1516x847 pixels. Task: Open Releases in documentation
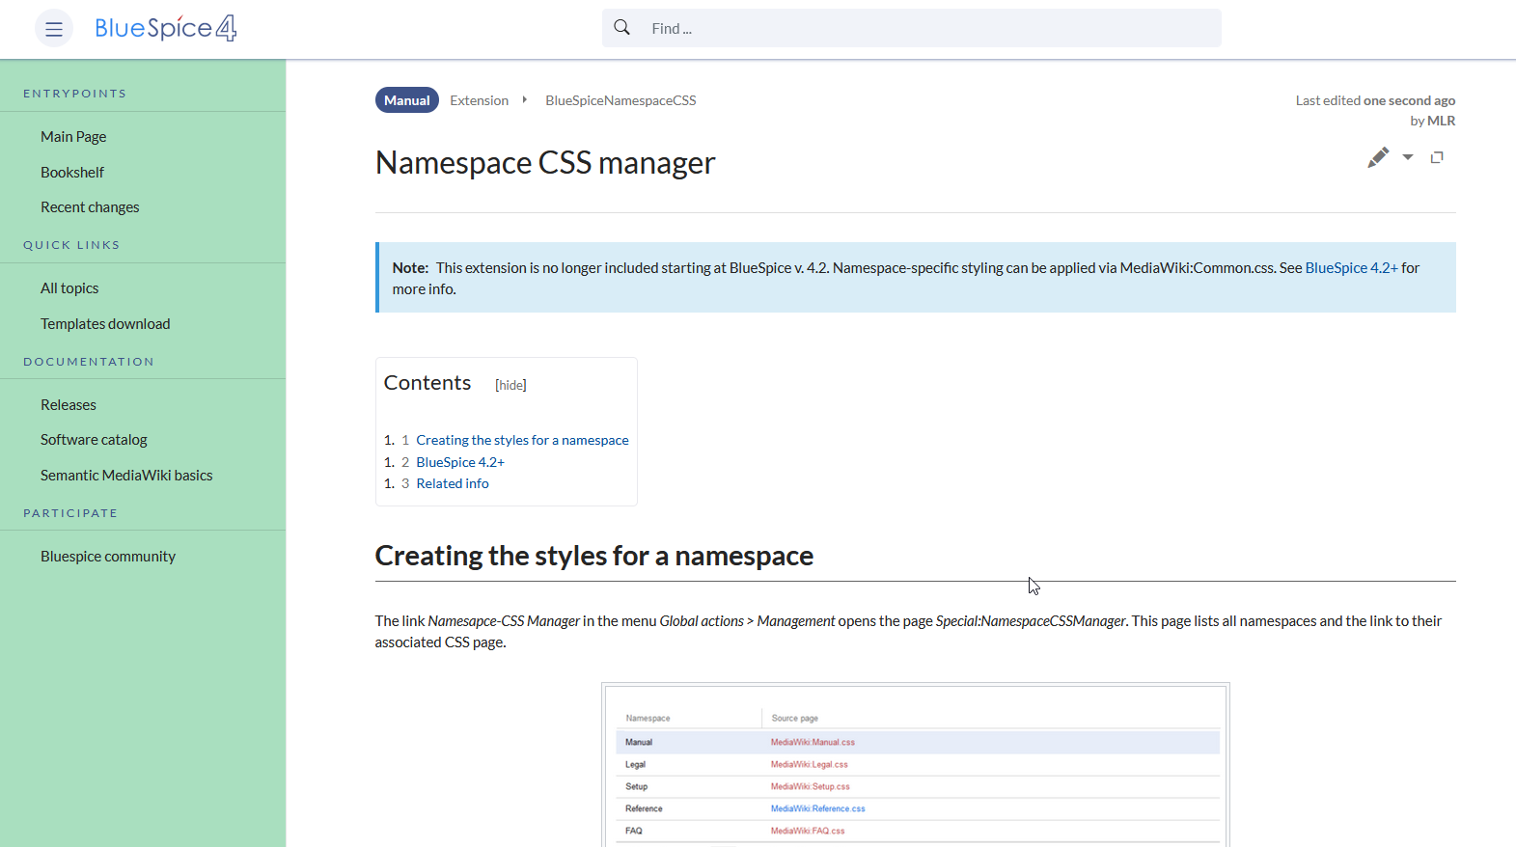(69, 405)
